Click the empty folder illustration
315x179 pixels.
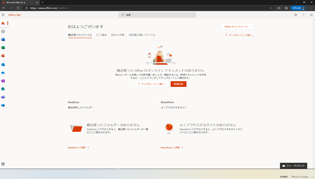[76, 128]
